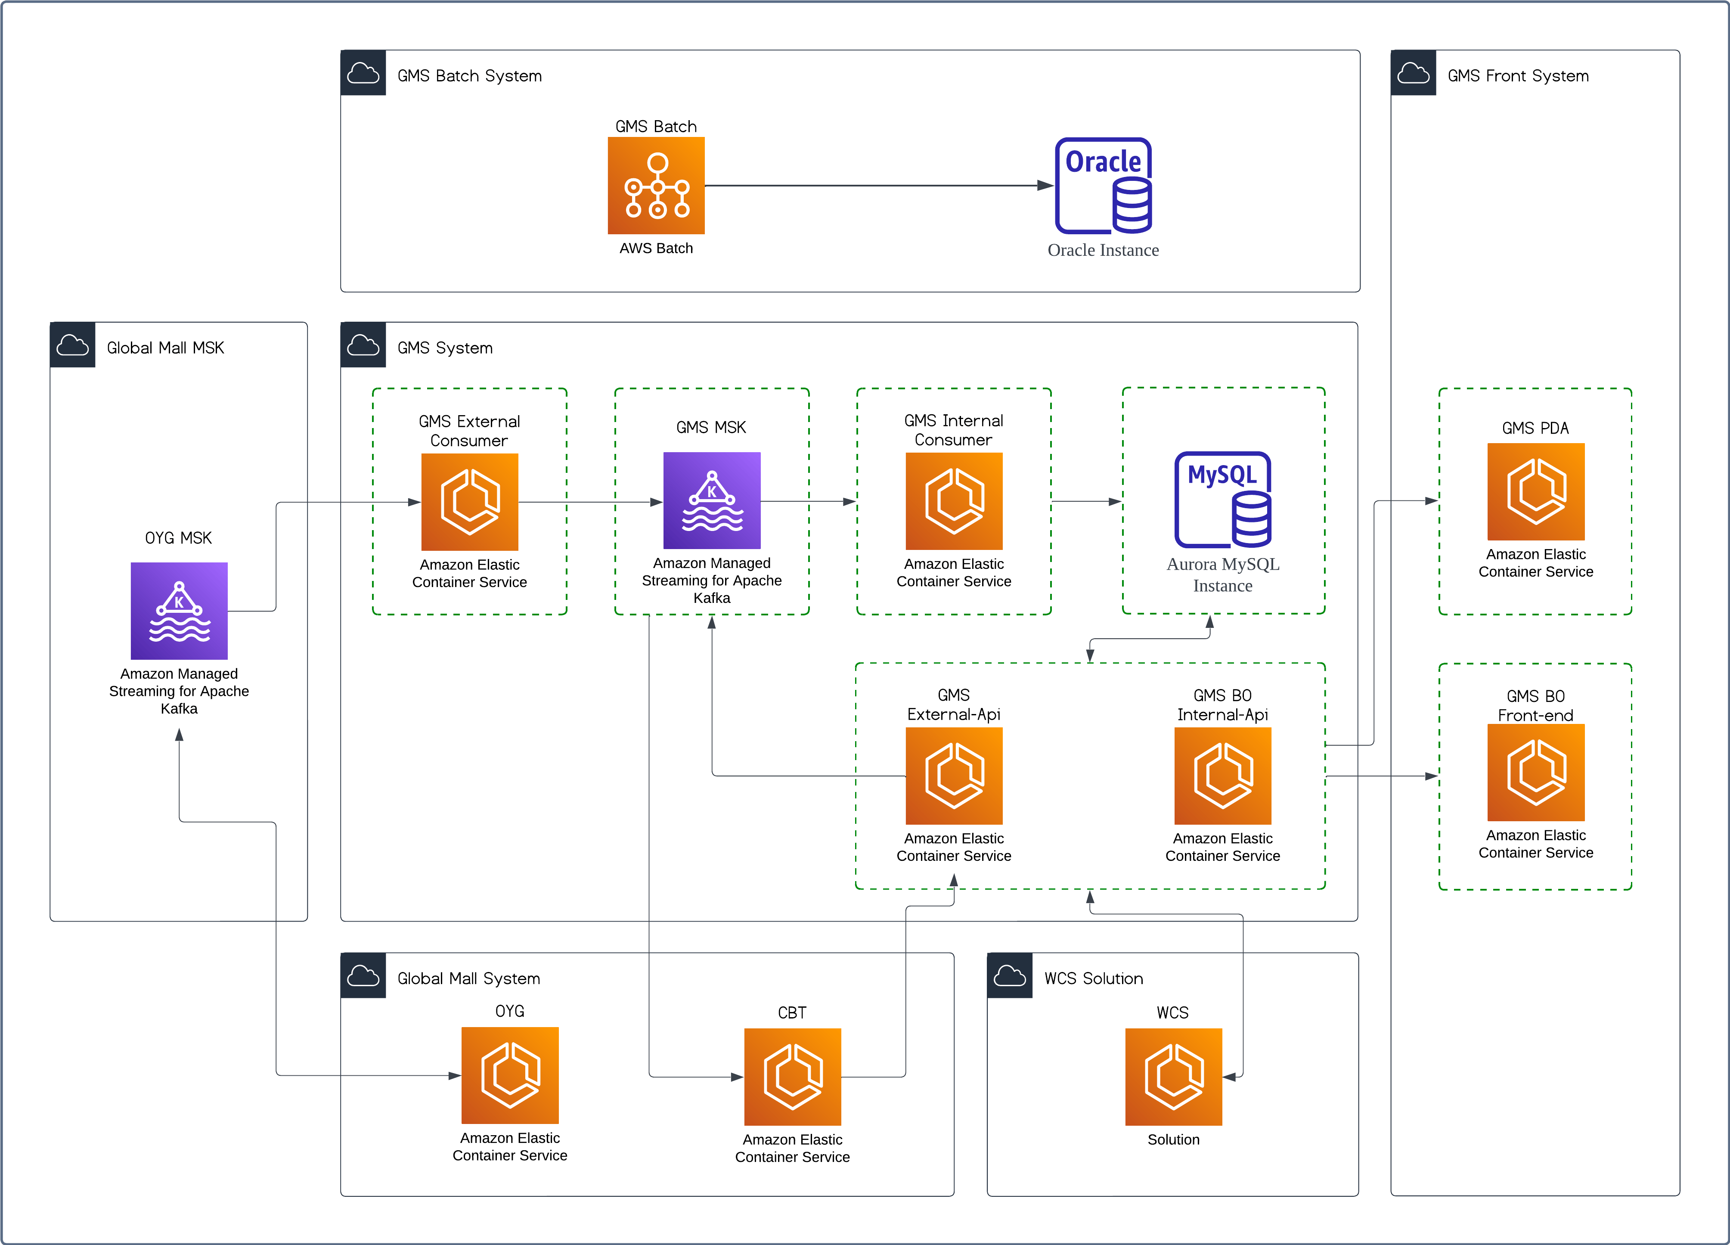1730x1245 pixels.
Task: Click the Global Mall System cloud icon
Action: [x=363, y=976]
